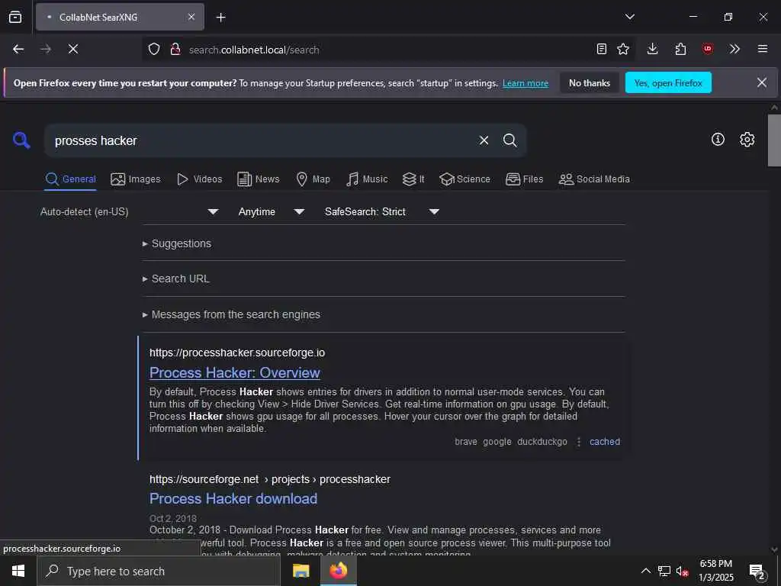Click the cached link of first result

pos(605,442)
